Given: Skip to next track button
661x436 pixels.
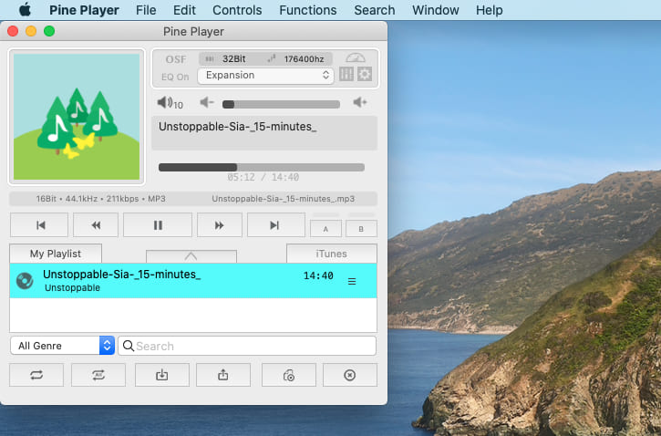Looking at the screenshot, I should pos(275,225).
